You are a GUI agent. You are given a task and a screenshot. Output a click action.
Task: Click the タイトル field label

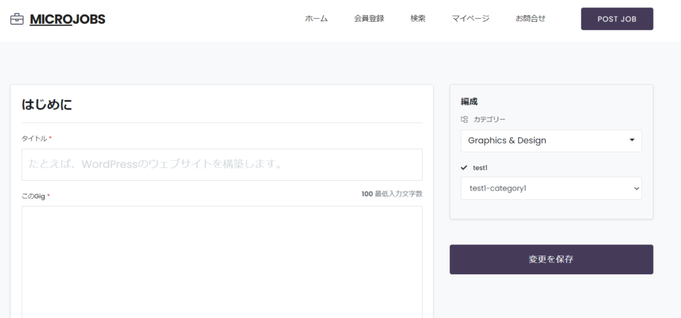[35, 138]
